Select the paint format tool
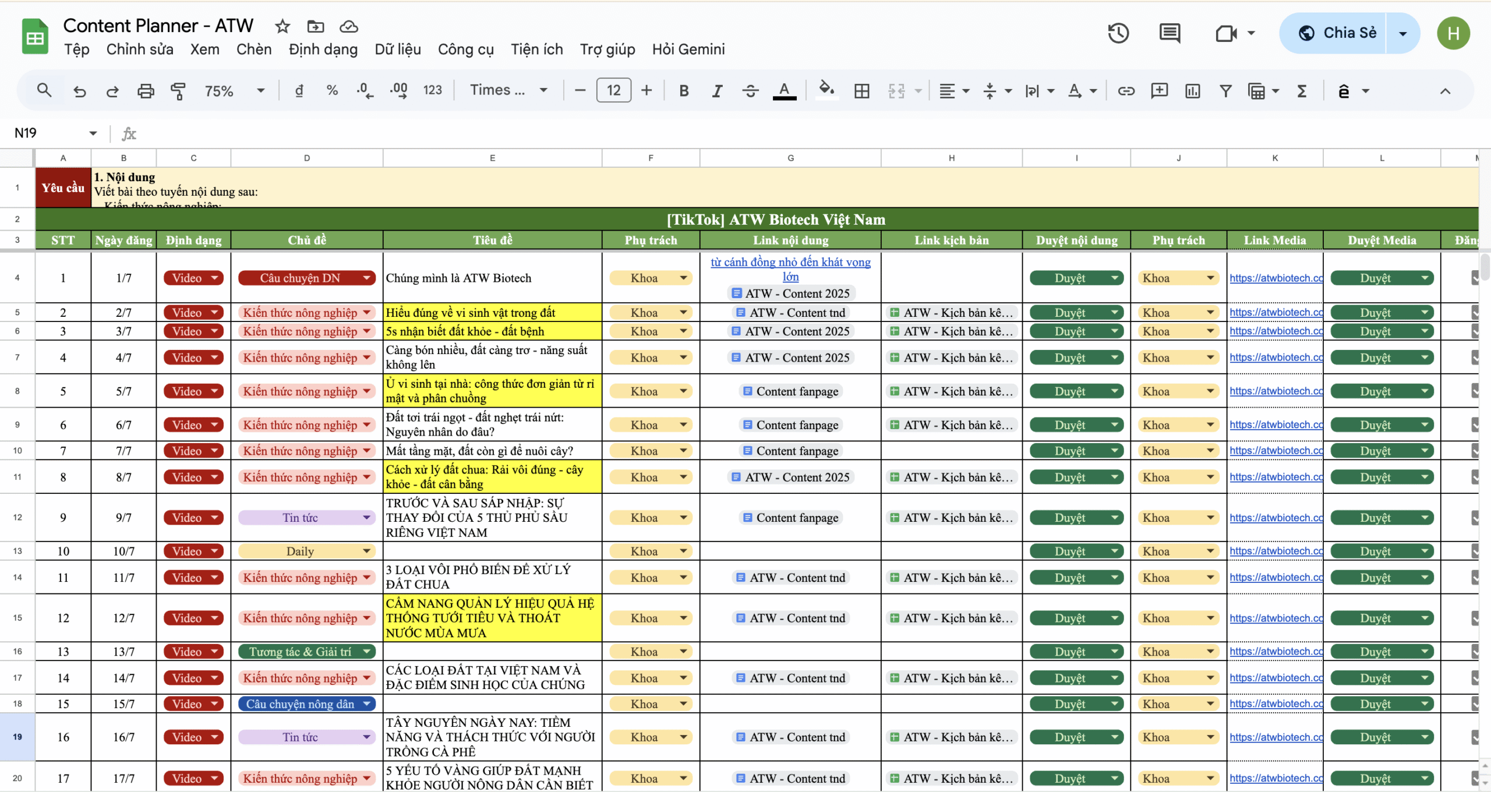Viewport: 1491px width, 792px height. tap(178, 91)
